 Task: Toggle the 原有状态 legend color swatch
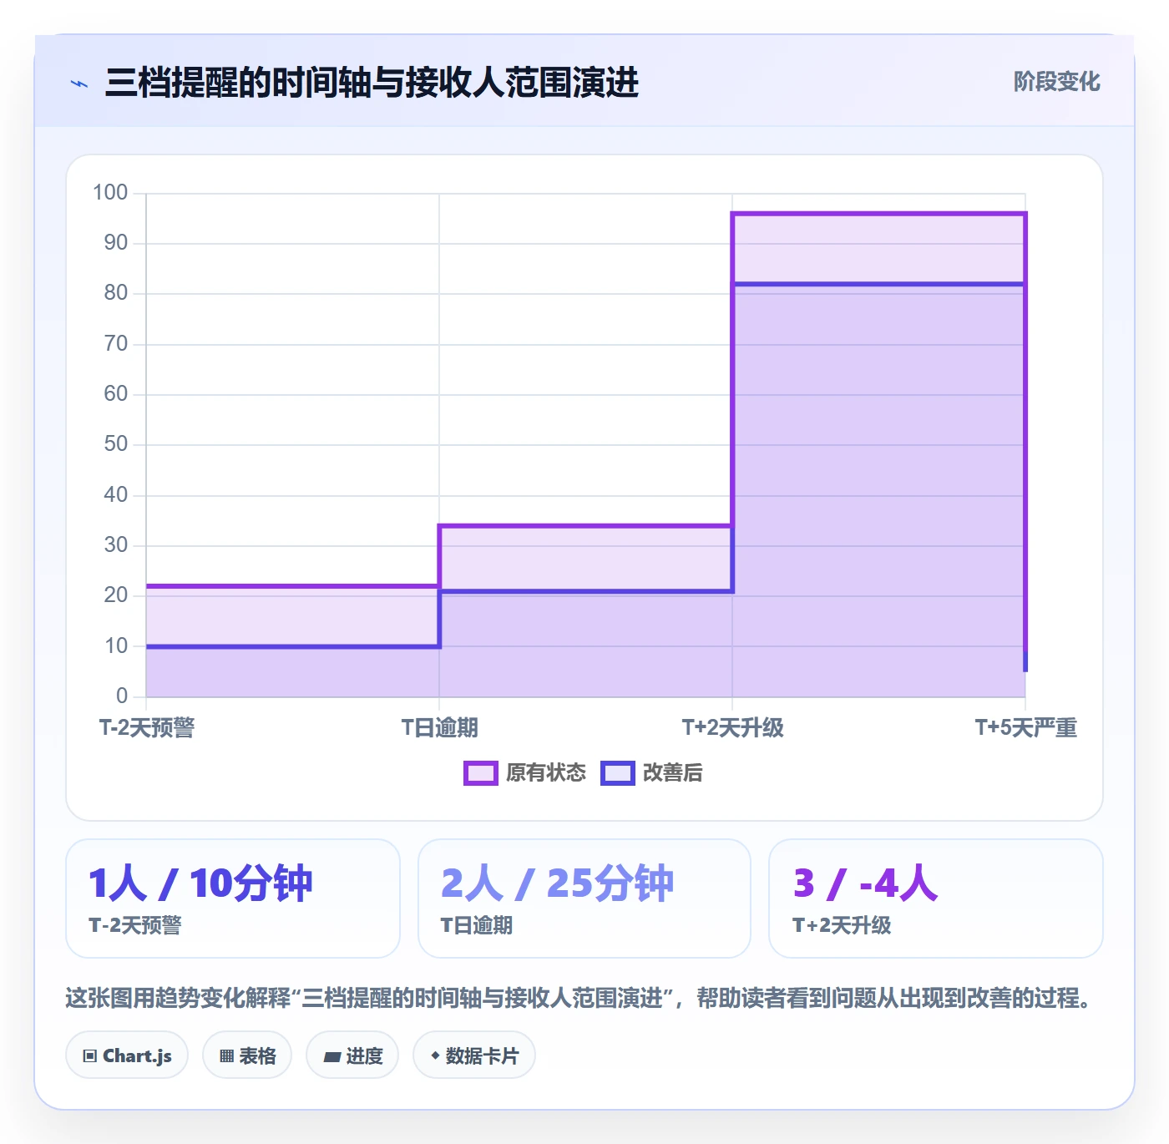pos(480,773)
